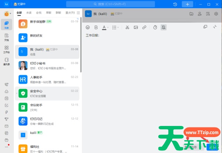Insert an image with the picture icon
This screenshot has width=222, height=153.
[136, 27]
